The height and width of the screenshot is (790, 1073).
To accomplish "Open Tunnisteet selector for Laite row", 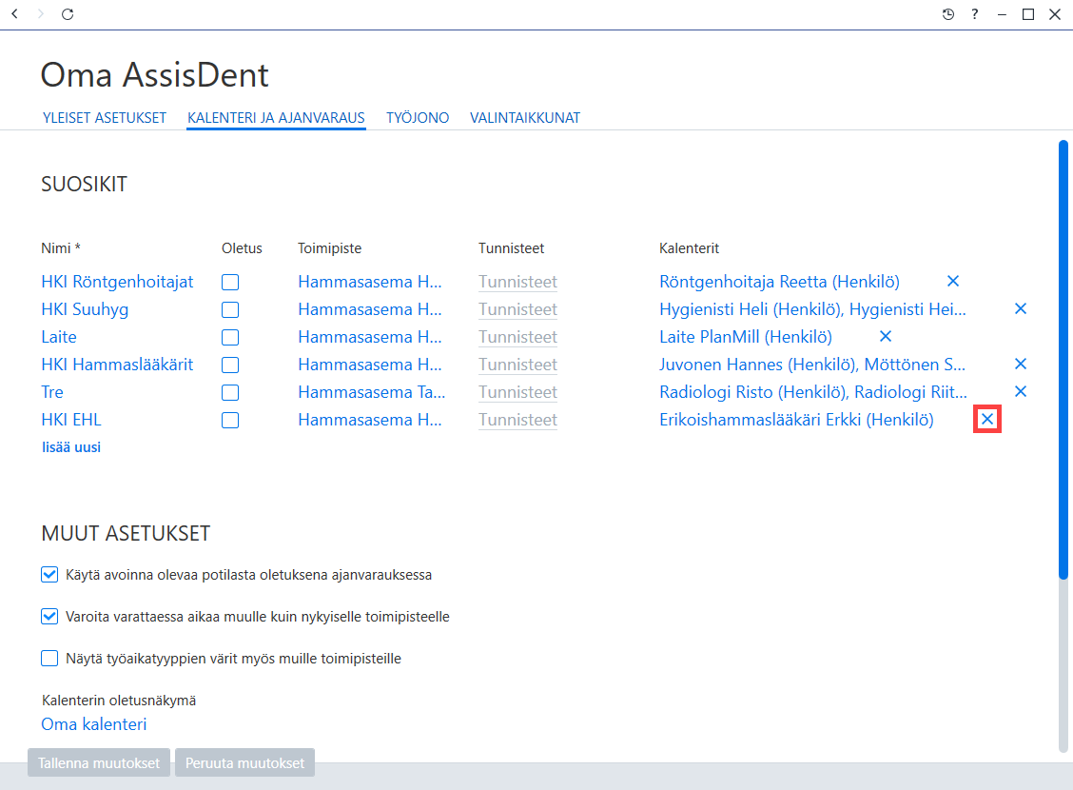I will pyautogui.click(x=517, y=337).
